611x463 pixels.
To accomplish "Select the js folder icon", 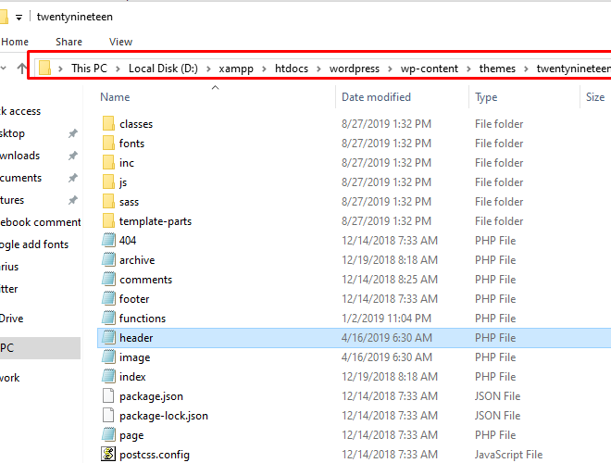I will [x=108, y=182].
